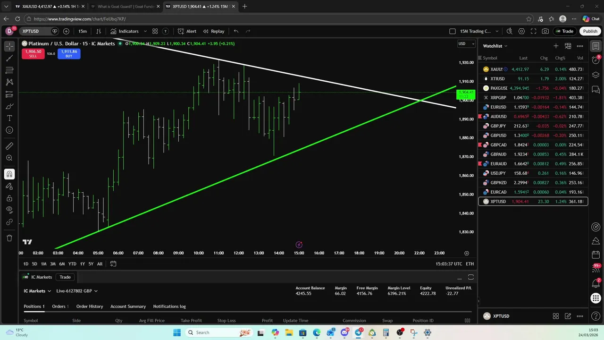The image size is (604, 340).
Task: Select the crosshair cursor tool
Action: [9, 46]
